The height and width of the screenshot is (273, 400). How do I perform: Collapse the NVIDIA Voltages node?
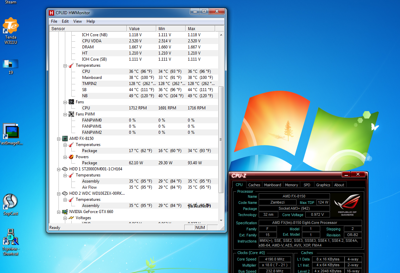click(65, 218)
